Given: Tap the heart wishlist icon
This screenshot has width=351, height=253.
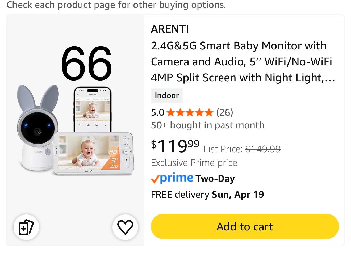Looking at the screenshot, I should pyautogui.click(x=125, y=227).
